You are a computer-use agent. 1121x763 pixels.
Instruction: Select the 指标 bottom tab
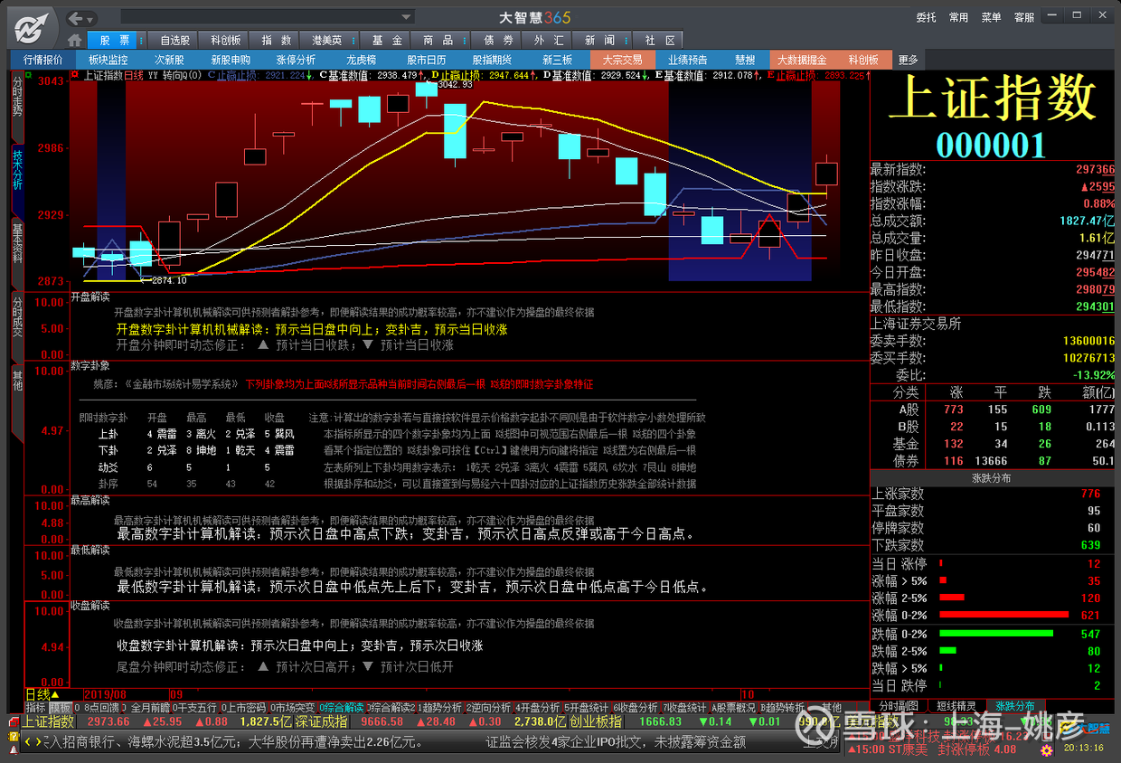pos(35,708)
